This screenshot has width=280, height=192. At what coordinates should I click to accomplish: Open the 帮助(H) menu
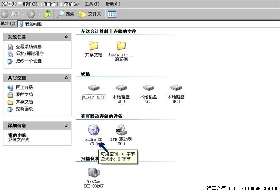(x=112, y=4)
